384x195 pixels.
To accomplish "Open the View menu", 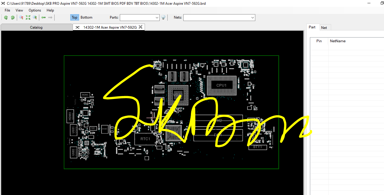I will [x=19, y=10].
